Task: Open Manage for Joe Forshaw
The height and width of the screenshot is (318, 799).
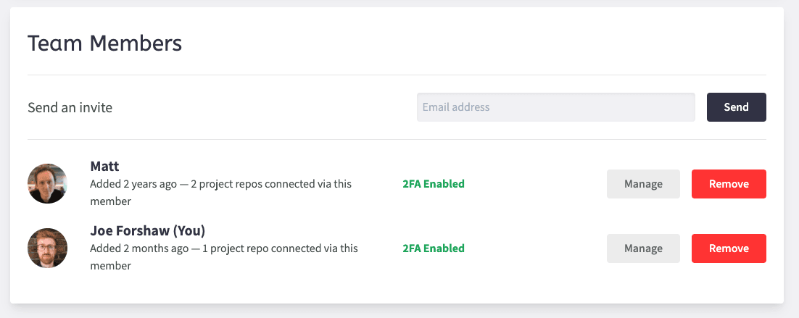Action: coord(643,248)
